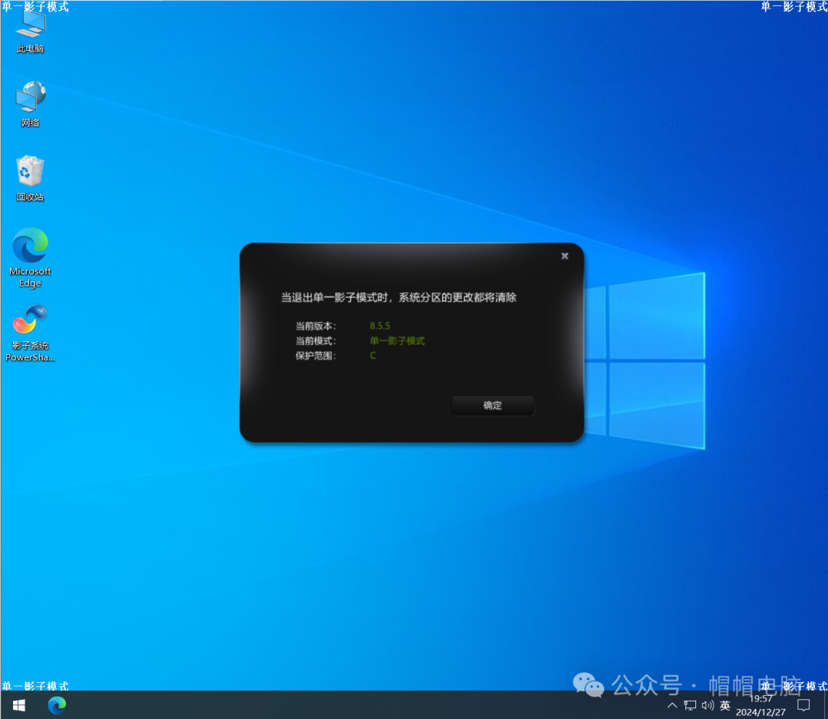Select the 回收站 recycle bin icon
The image size is (828, 719).
point(31,178)
